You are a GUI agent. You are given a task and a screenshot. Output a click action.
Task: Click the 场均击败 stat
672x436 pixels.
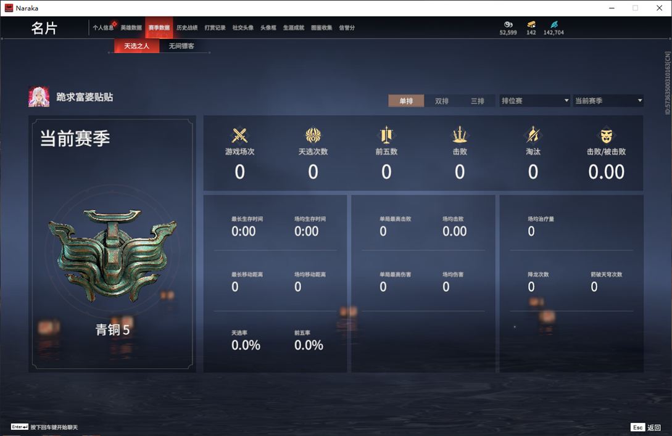(454, 226)
